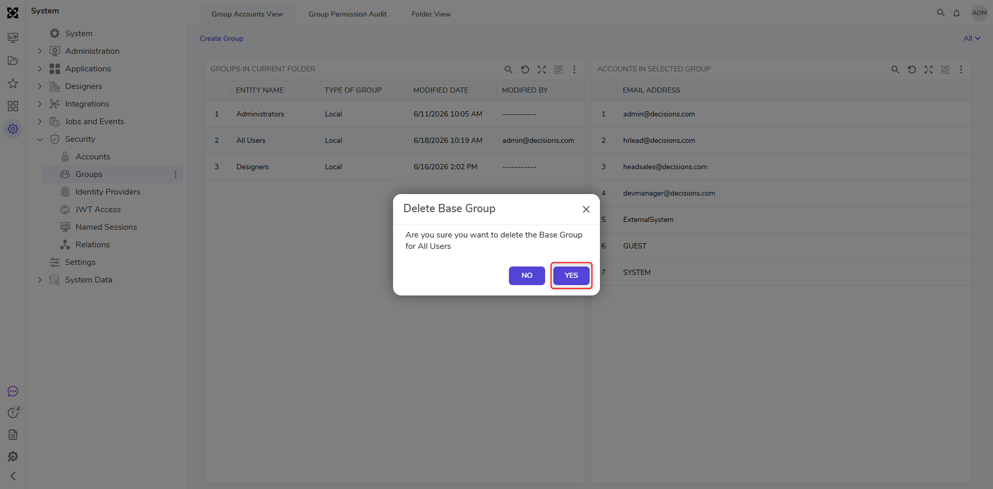The height and width of the screenshot is (489, 993).
Task: Cancel deletion with the NO button
Action: (x=526, y=275)
